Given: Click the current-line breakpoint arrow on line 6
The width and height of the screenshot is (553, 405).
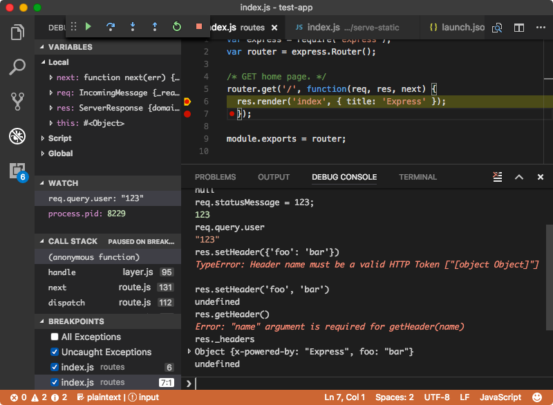Looking at the screenshot, I should (187, 102).
